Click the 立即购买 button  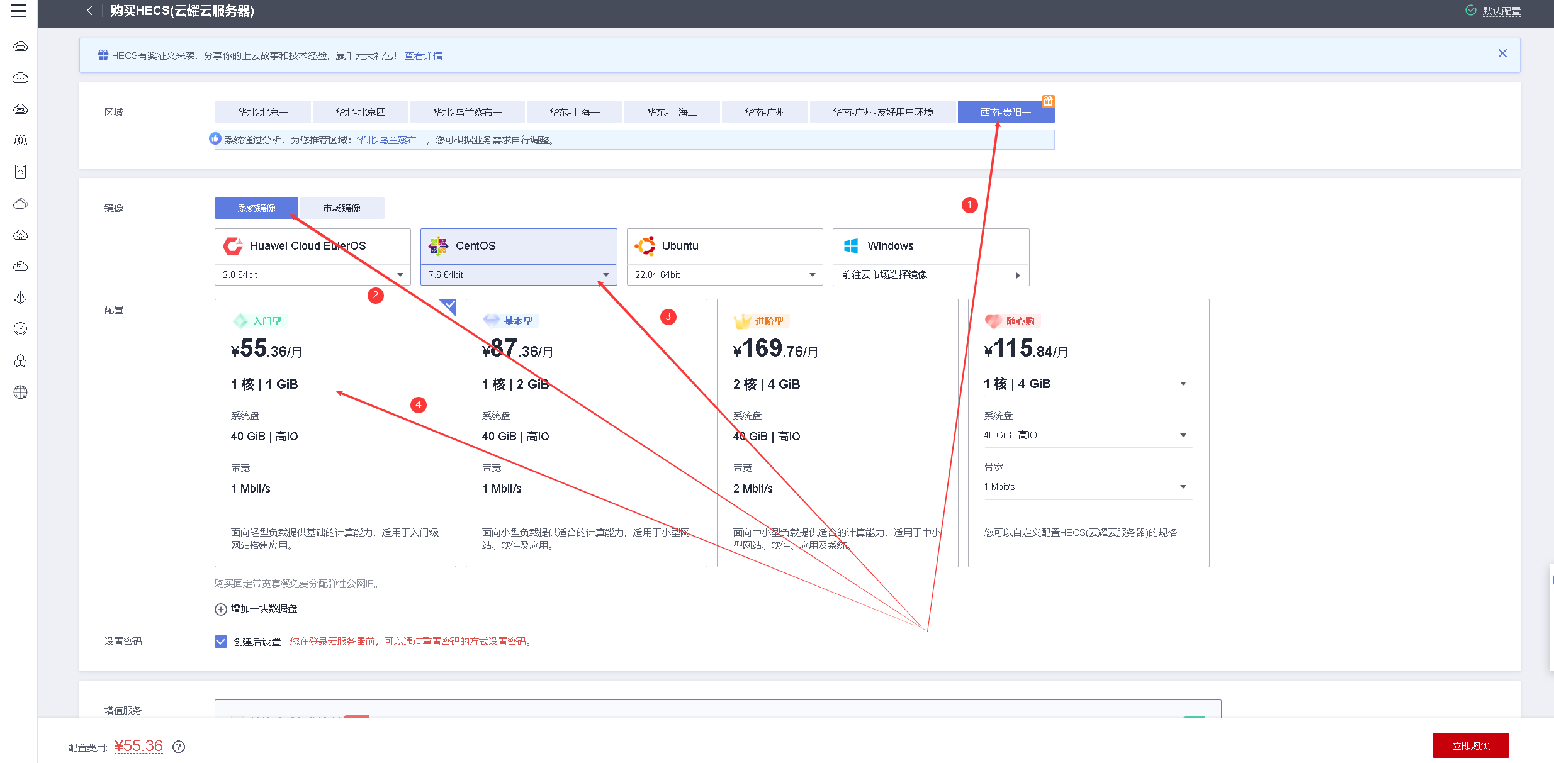(x=1470, y=745)
